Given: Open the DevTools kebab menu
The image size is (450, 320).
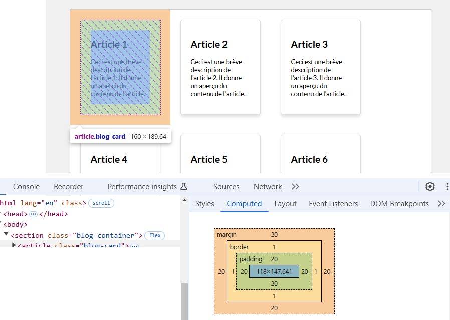Looking at the screenshot, I should pyautogui.click(x=447, y=187).
